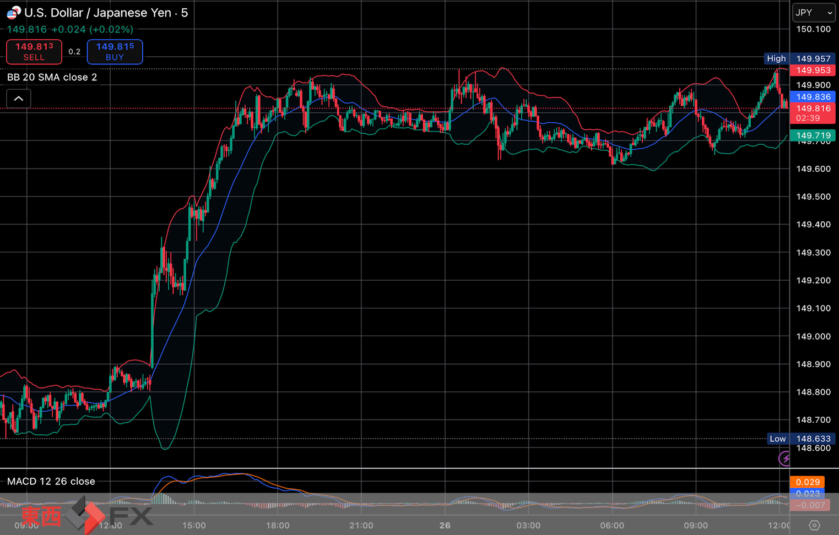Click the purple lightning bolt icon
The width and height of the screenshot is (839, 535).
coord(784,458)
